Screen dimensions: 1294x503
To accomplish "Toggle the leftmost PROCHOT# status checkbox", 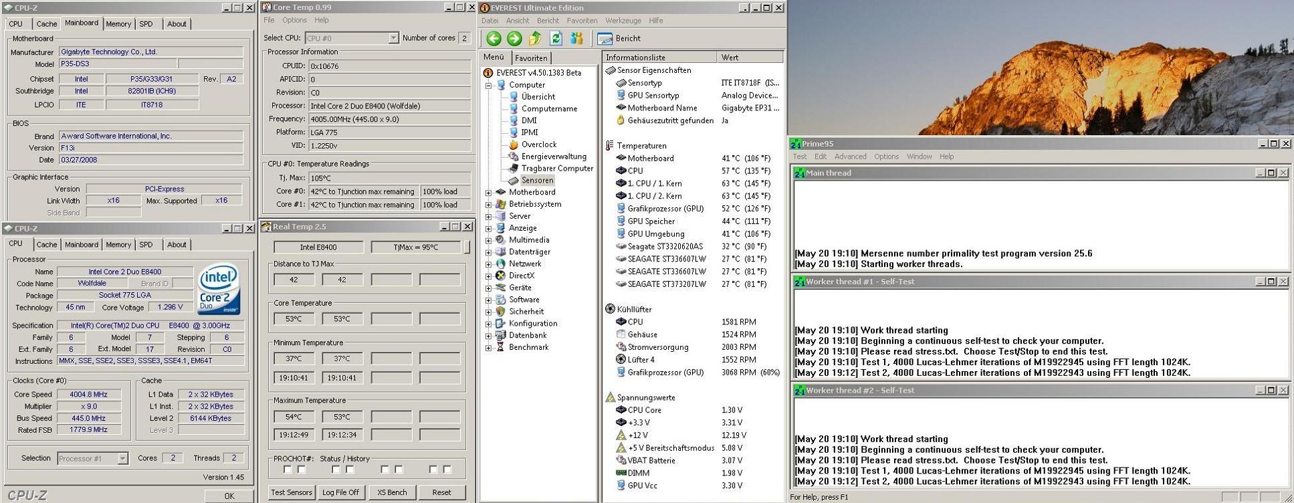I will point(288,470).
